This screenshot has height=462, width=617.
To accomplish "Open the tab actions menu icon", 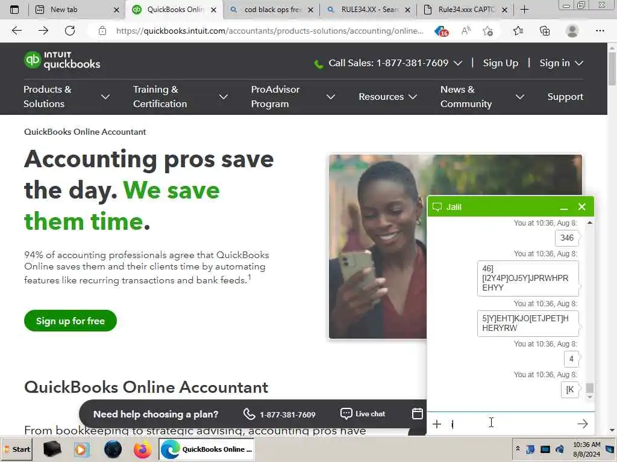I will tap(14, 10).
